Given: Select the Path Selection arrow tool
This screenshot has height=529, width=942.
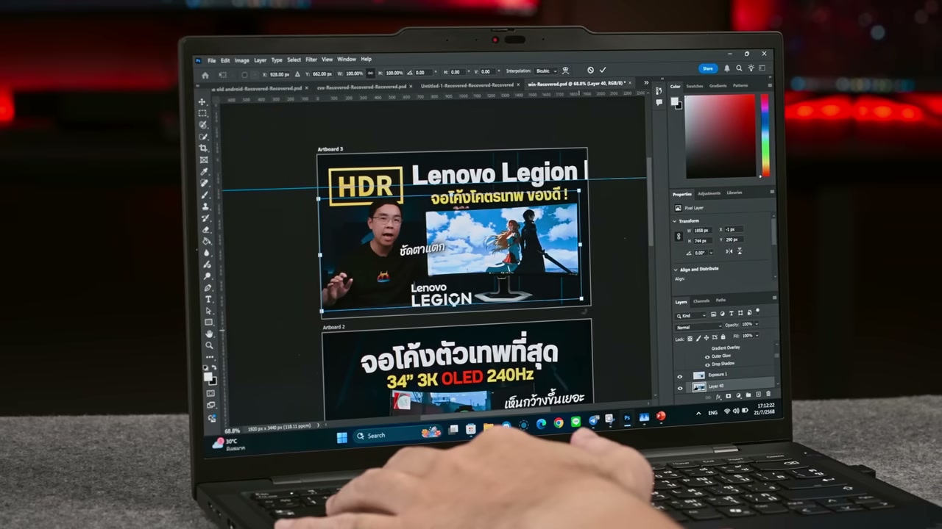Looking at the screenshot, I should click(208, 311).
